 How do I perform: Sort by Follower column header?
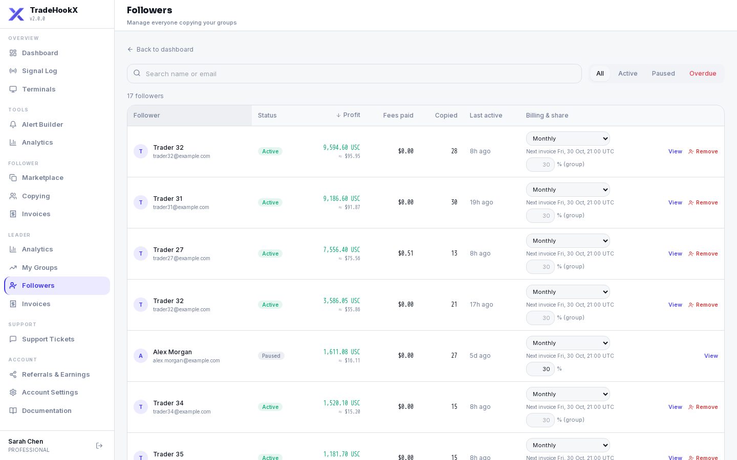189,116
